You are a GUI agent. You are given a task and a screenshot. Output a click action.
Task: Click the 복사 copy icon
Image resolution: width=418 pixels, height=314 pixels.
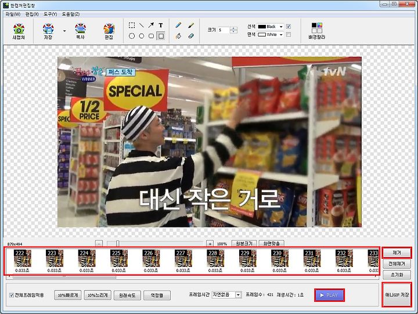coord(80,31)
